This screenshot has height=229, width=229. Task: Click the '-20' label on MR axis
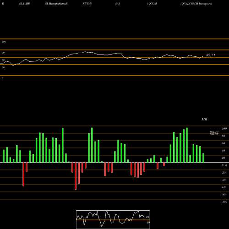(224, 173)
